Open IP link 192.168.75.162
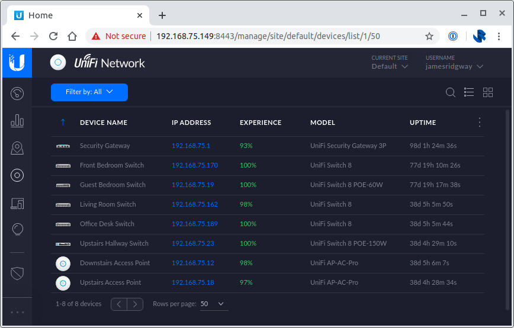 point(195,204)
